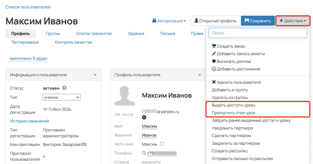Click the выполнено 9 задач link

(28, 58)
